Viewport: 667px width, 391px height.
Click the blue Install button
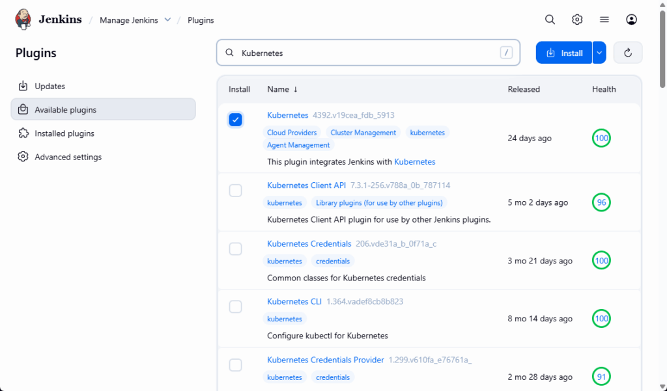(564, 53)
